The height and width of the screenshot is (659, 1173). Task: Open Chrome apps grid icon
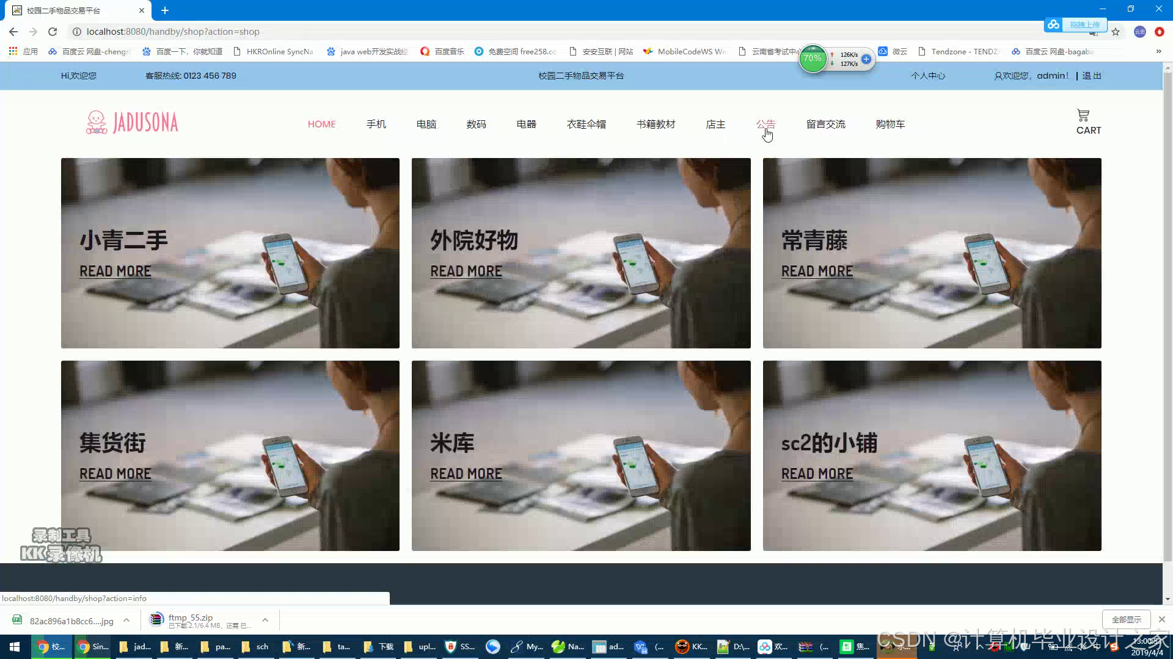[x=13, y=52]
